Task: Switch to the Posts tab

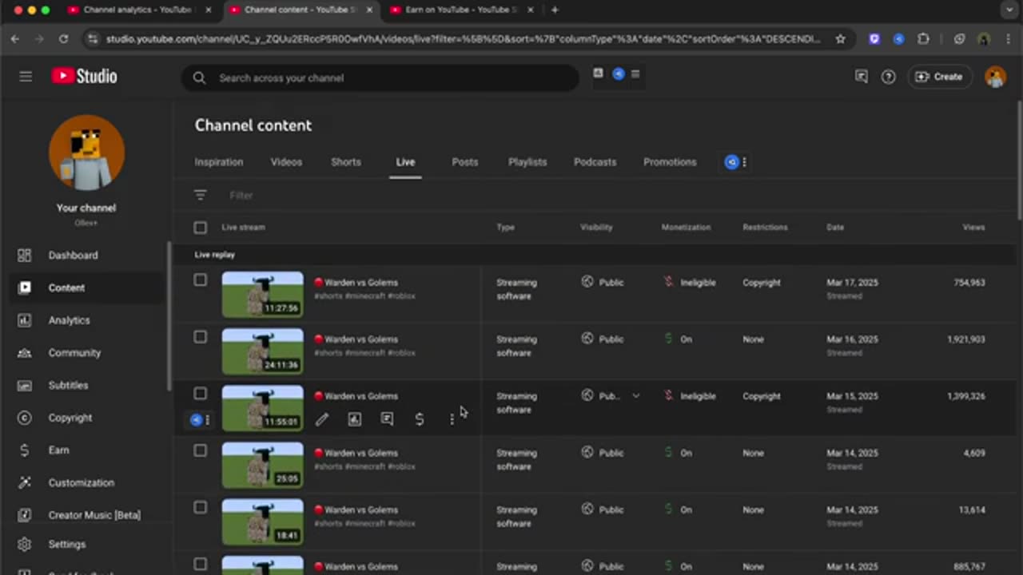Action: (x=465, y=162)
